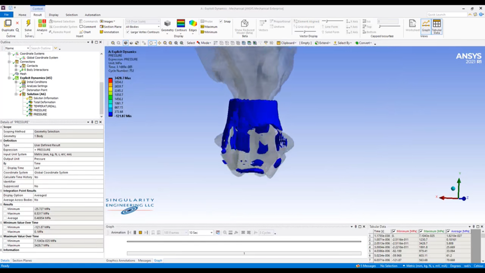The height and width of the screenshot is (273, 485).
Task: Insert a Section Plane
Action: click(111, 27)
